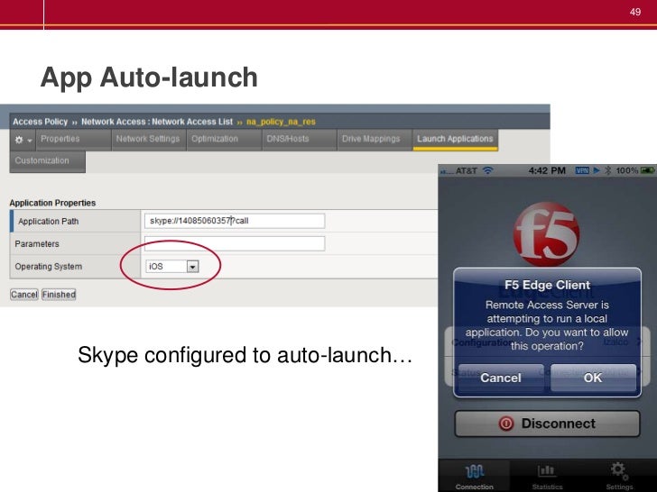Screen dimensions: 657x492
Task: Tap the F5 red logo
Action: pos(546,234)
